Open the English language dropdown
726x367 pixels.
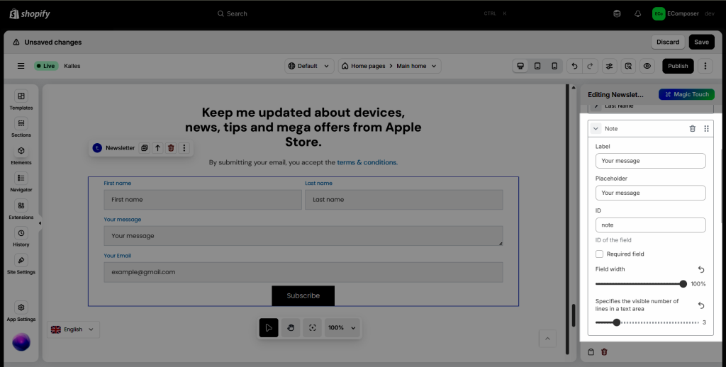[x=74, y=329]
